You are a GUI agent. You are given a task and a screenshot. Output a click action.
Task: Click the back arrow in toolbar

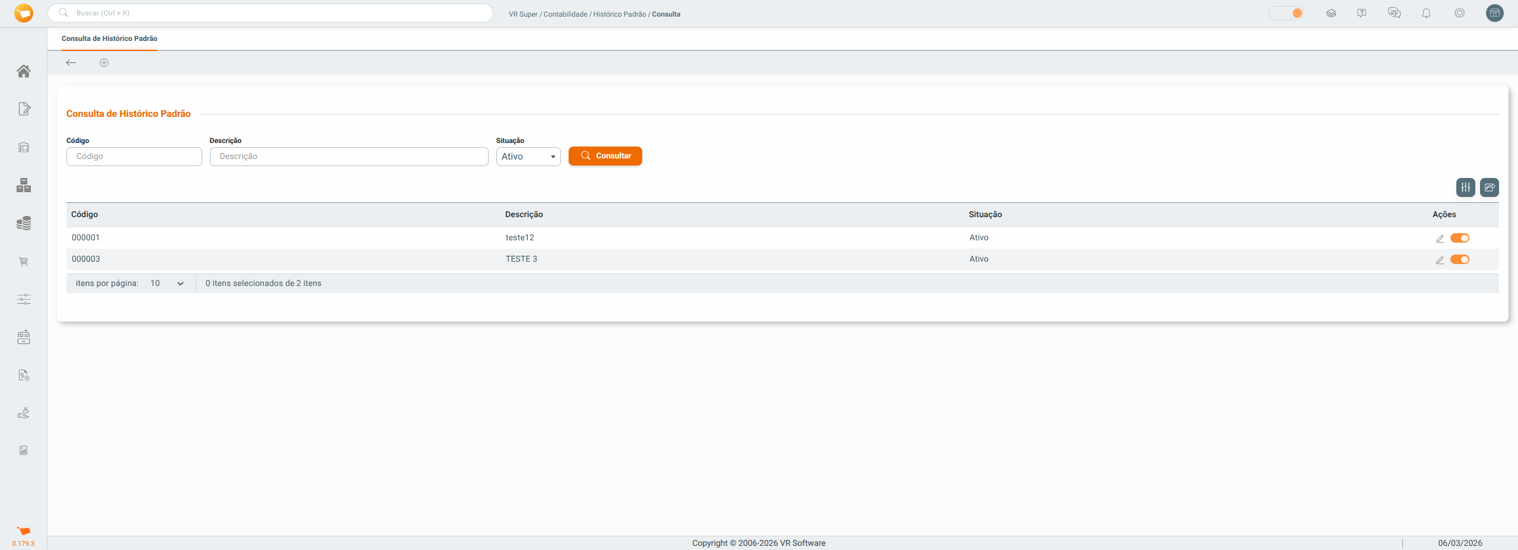[x=71, y=63]
